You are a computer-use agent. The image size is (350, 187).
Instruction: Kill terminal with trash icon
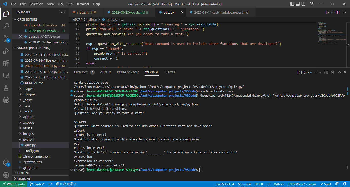[333, 72]
